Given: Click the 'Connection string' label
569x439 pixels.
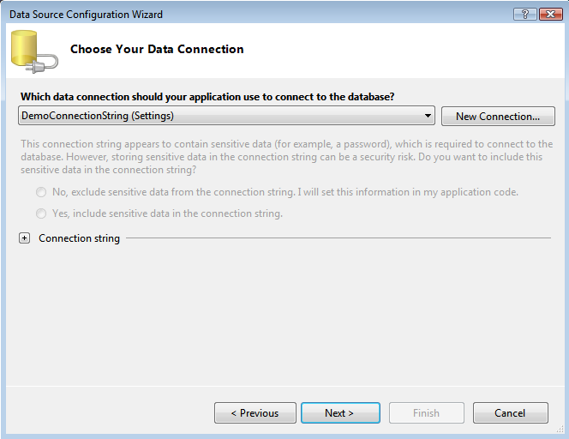Looking at the screenshot, I should [80, 238].
